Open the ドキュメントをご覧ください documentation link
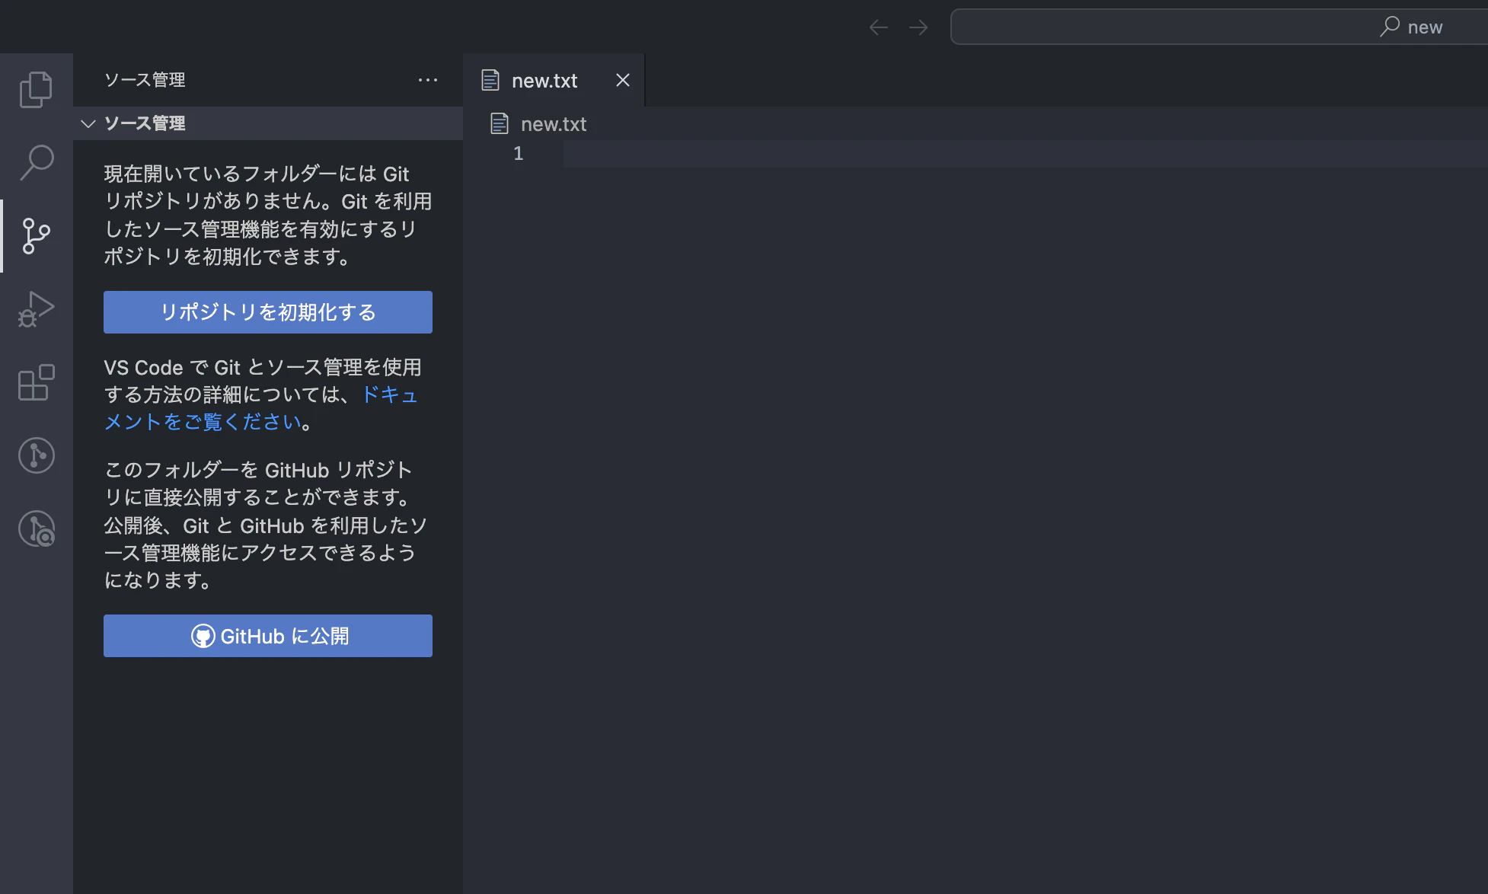This screenshot has height=894, width=1488. pyautogui.click(x=260, y=408)
